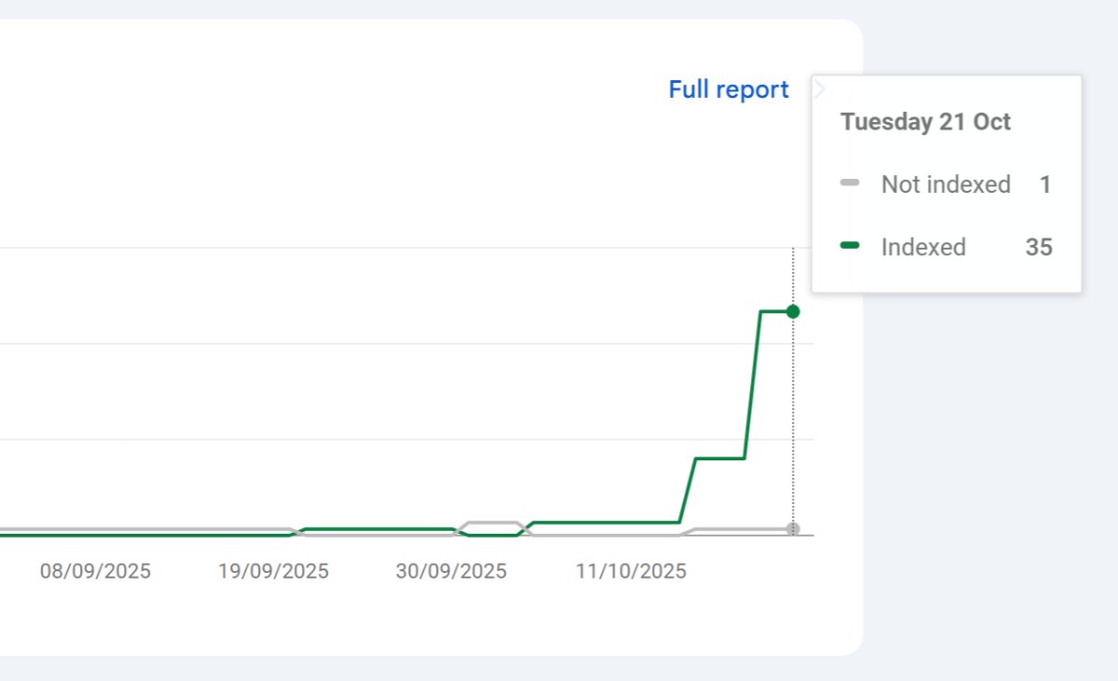Click the tooltip's pointer arrow beside Full report
The image size is (1118, 681).
[818, 89]
